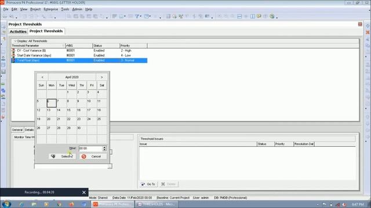Click the table columns toolbar icon
The height and width of the screenshot is (208, 371).
[x=168, y=16]
